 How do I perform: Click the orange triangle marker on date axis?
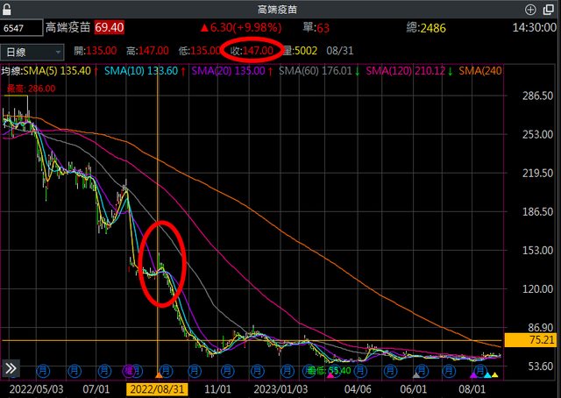pyautogui.click(x=158, y=375)
